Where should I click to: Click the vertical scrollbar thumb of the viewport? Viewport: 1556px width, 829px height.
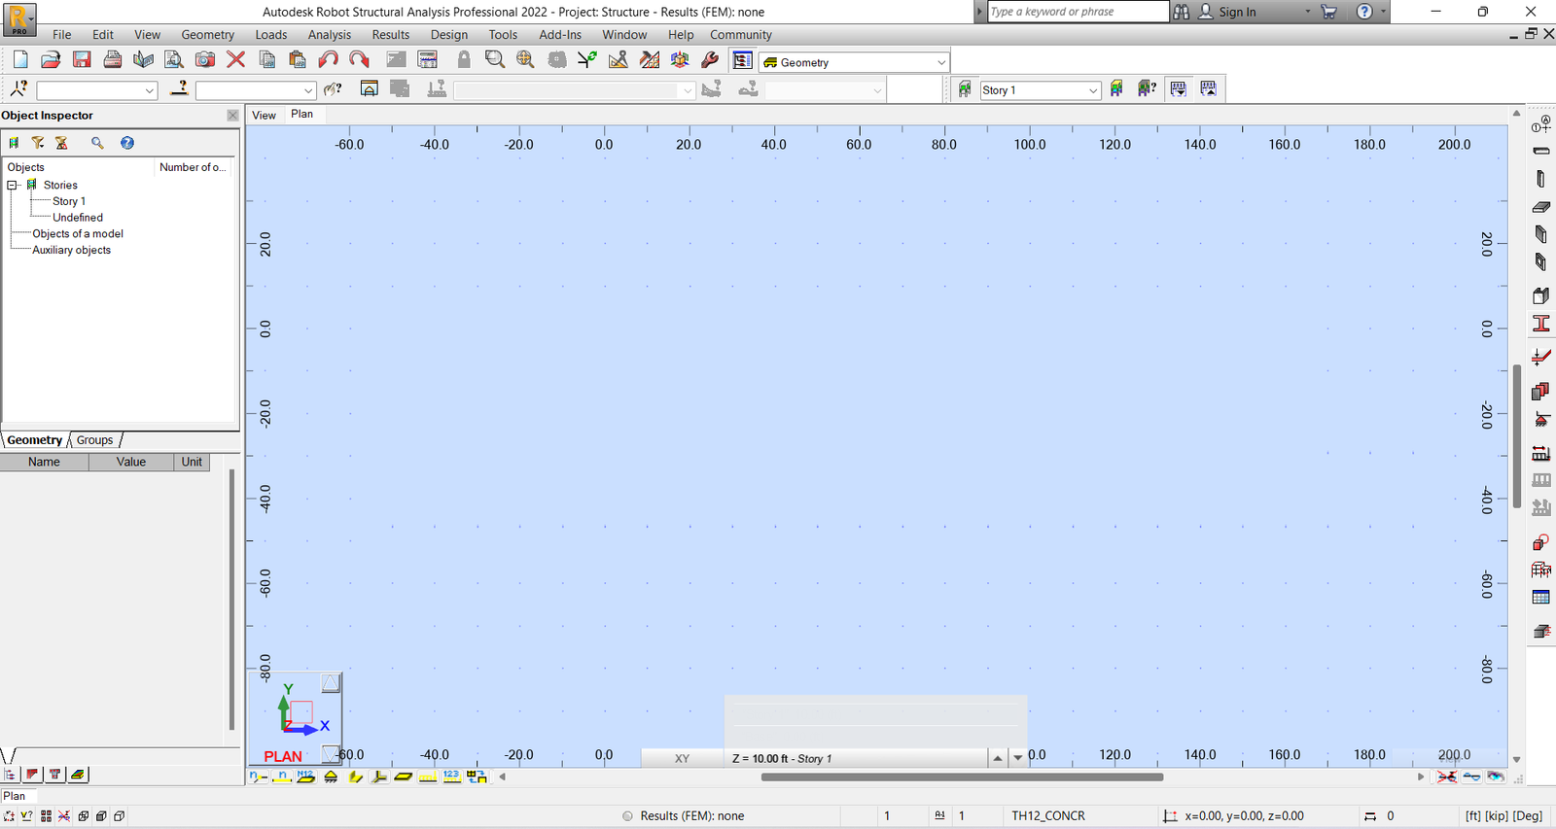[1516, 435]
